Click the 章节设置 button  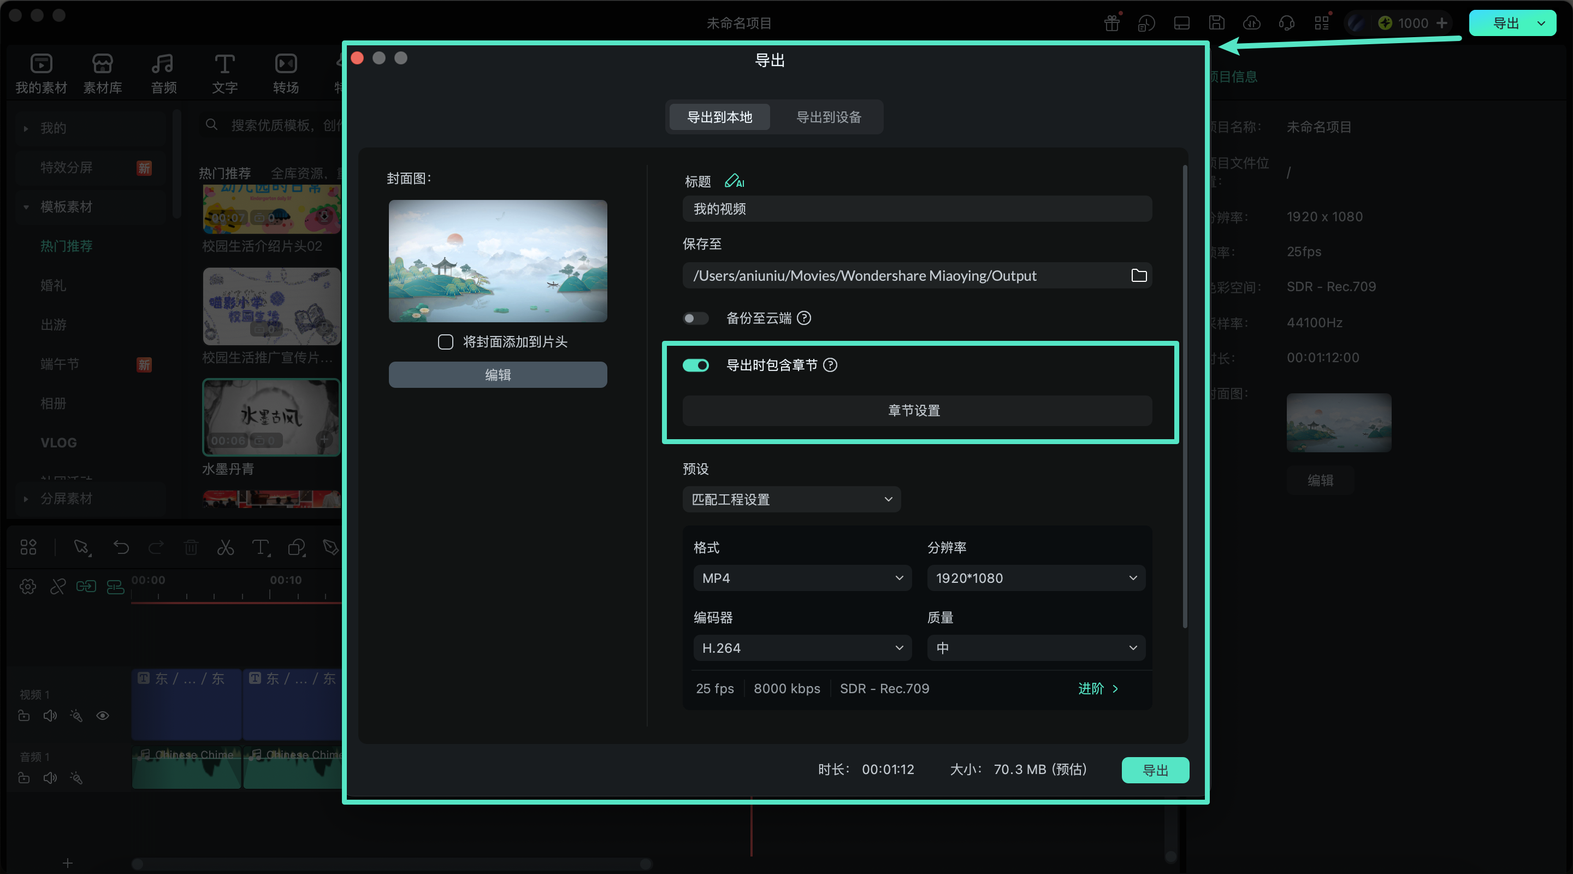coord(917,410)
